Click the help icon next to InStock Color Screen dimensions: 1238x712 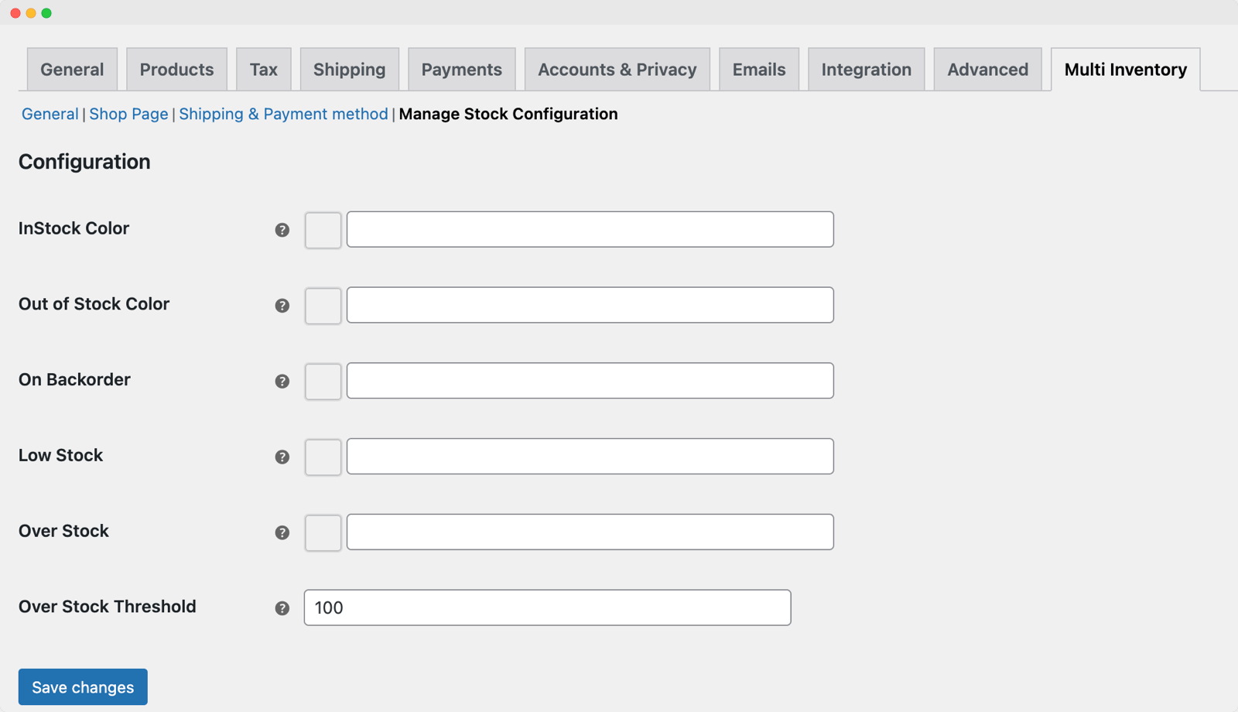[x=282, y=230]
